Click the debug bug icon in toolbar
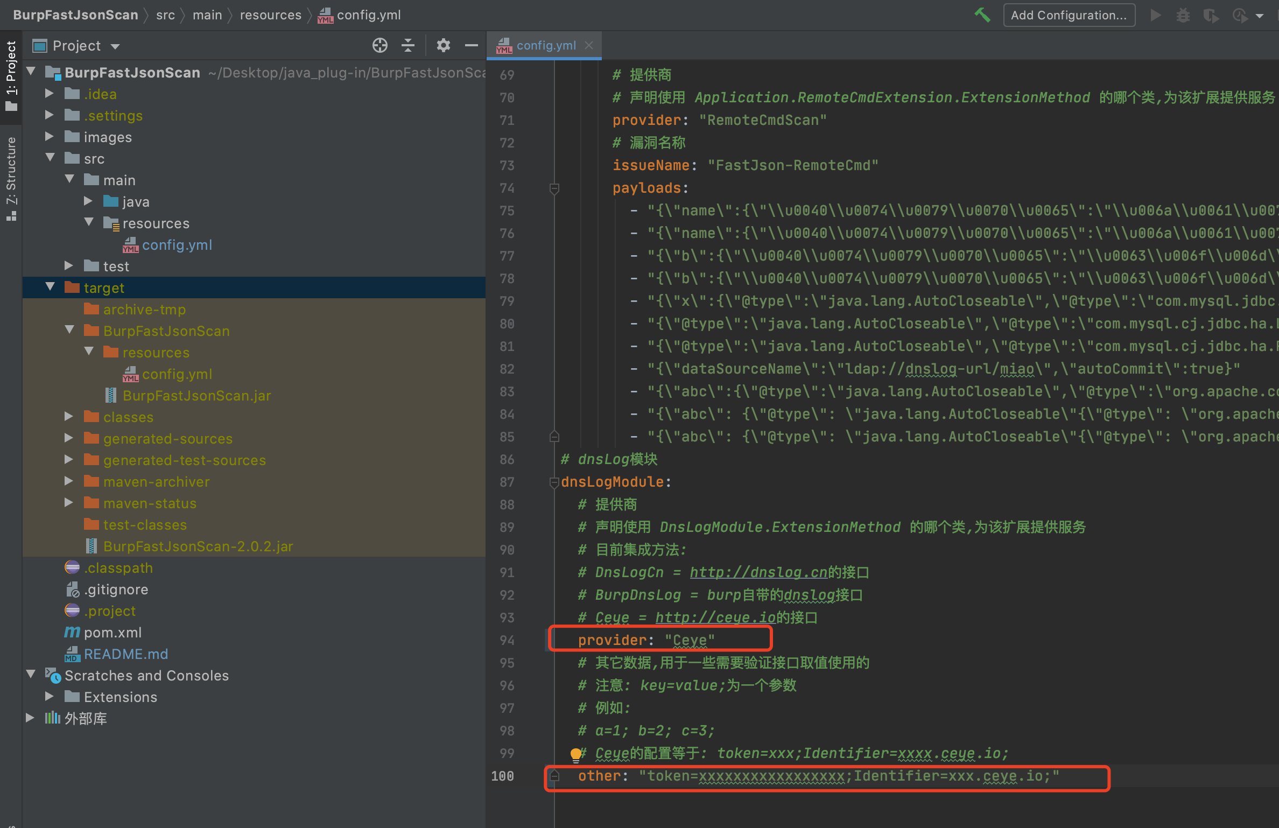This screenshot has width=1279, height=828. pos(1183,15)
